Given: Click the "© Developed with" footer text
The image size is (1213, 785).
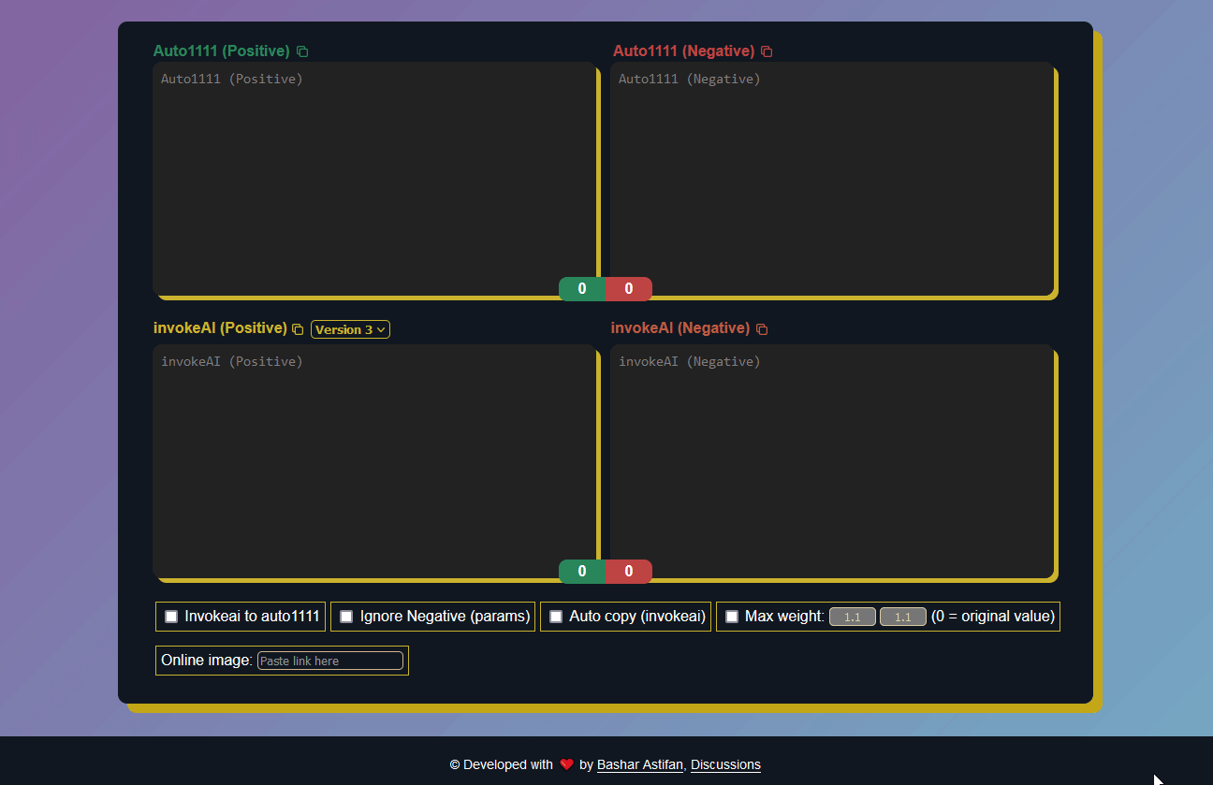Looking at the screenshot, I should 502,764.
